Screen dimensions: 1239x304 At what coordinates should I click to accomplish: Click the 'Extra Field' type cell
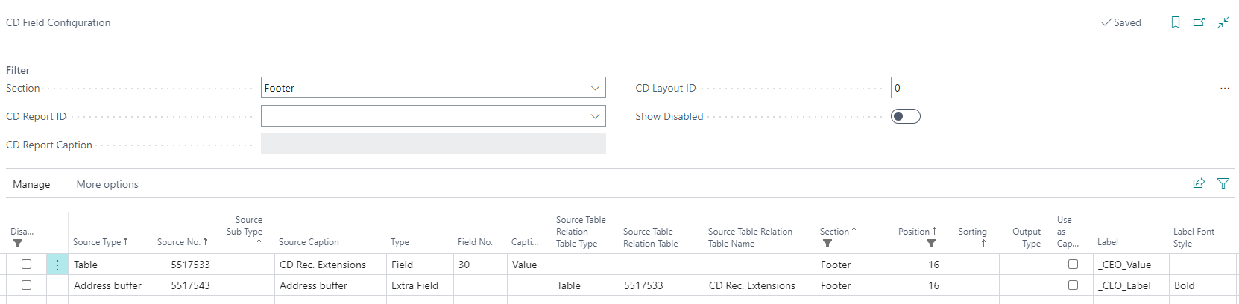click(x=420, y=285)
